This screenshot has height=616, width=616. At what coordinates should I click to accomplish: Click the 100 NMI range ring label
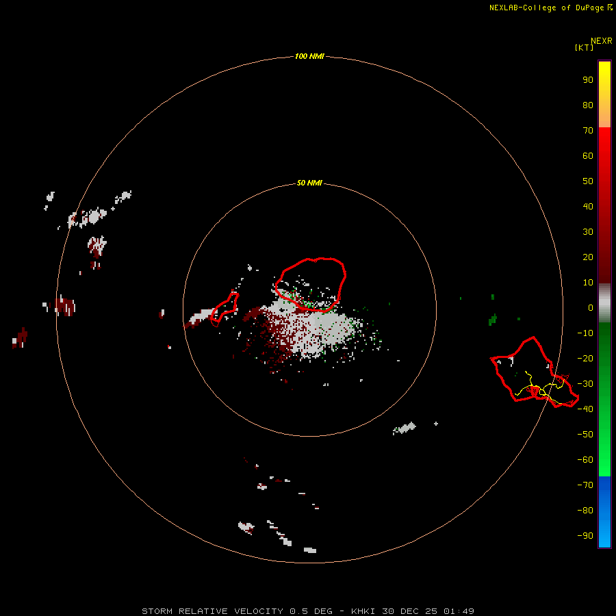(x=309, y=56)
